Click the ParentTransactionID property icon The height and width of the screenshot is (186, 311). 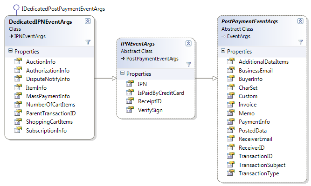pyautogui.click(x=18, y=113)
